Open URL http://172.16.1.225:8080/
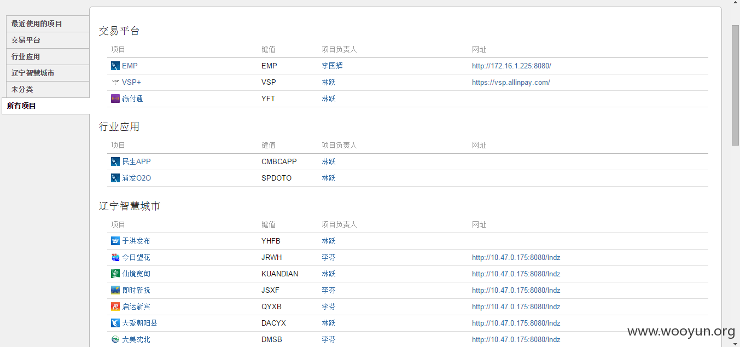The width and height of the screenshot is (740, 347). tap(511, 66)
